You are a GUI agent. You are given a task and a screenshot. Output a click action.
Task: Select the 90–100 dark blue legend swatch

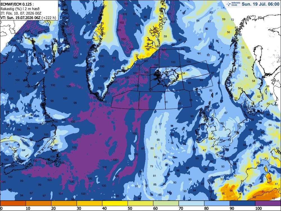pyautogui.click(x=242, y=203)
